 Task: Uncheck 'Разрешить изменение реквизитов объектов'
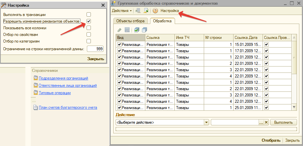89,21
